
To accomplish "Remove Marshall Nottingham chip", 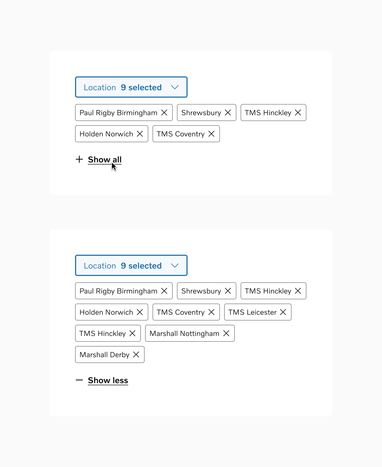I will pyautogui.click(x=226, y=333).
